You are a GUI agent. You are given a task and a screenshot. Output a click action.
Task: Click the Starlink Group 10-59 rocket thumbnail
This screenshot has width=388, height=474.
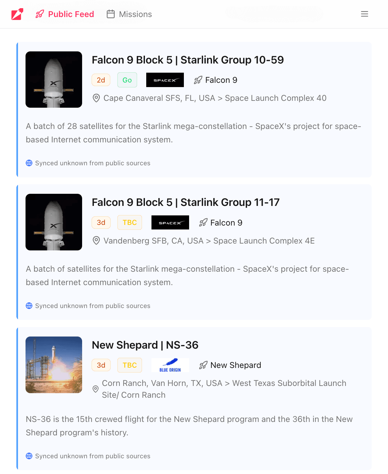[x=54, y=80]
